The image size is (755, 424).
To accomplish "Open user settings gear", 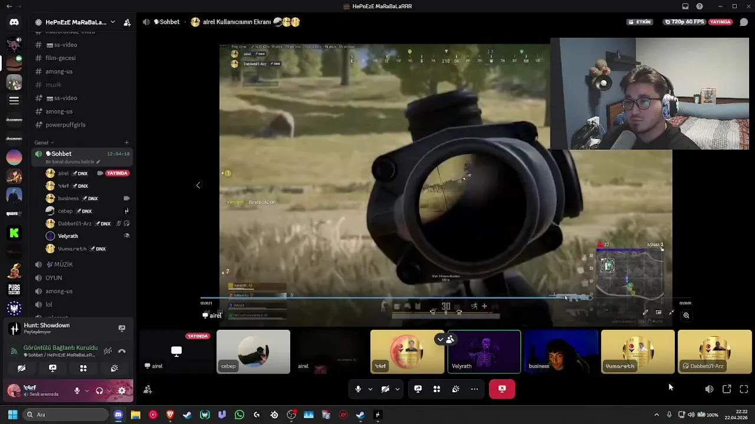I will coord(122,390).
